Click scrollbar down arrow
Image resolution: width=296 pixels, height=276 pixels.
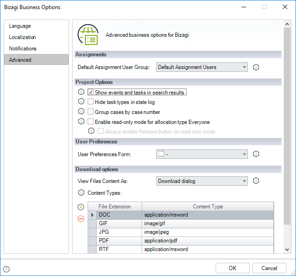click(287, 249)
